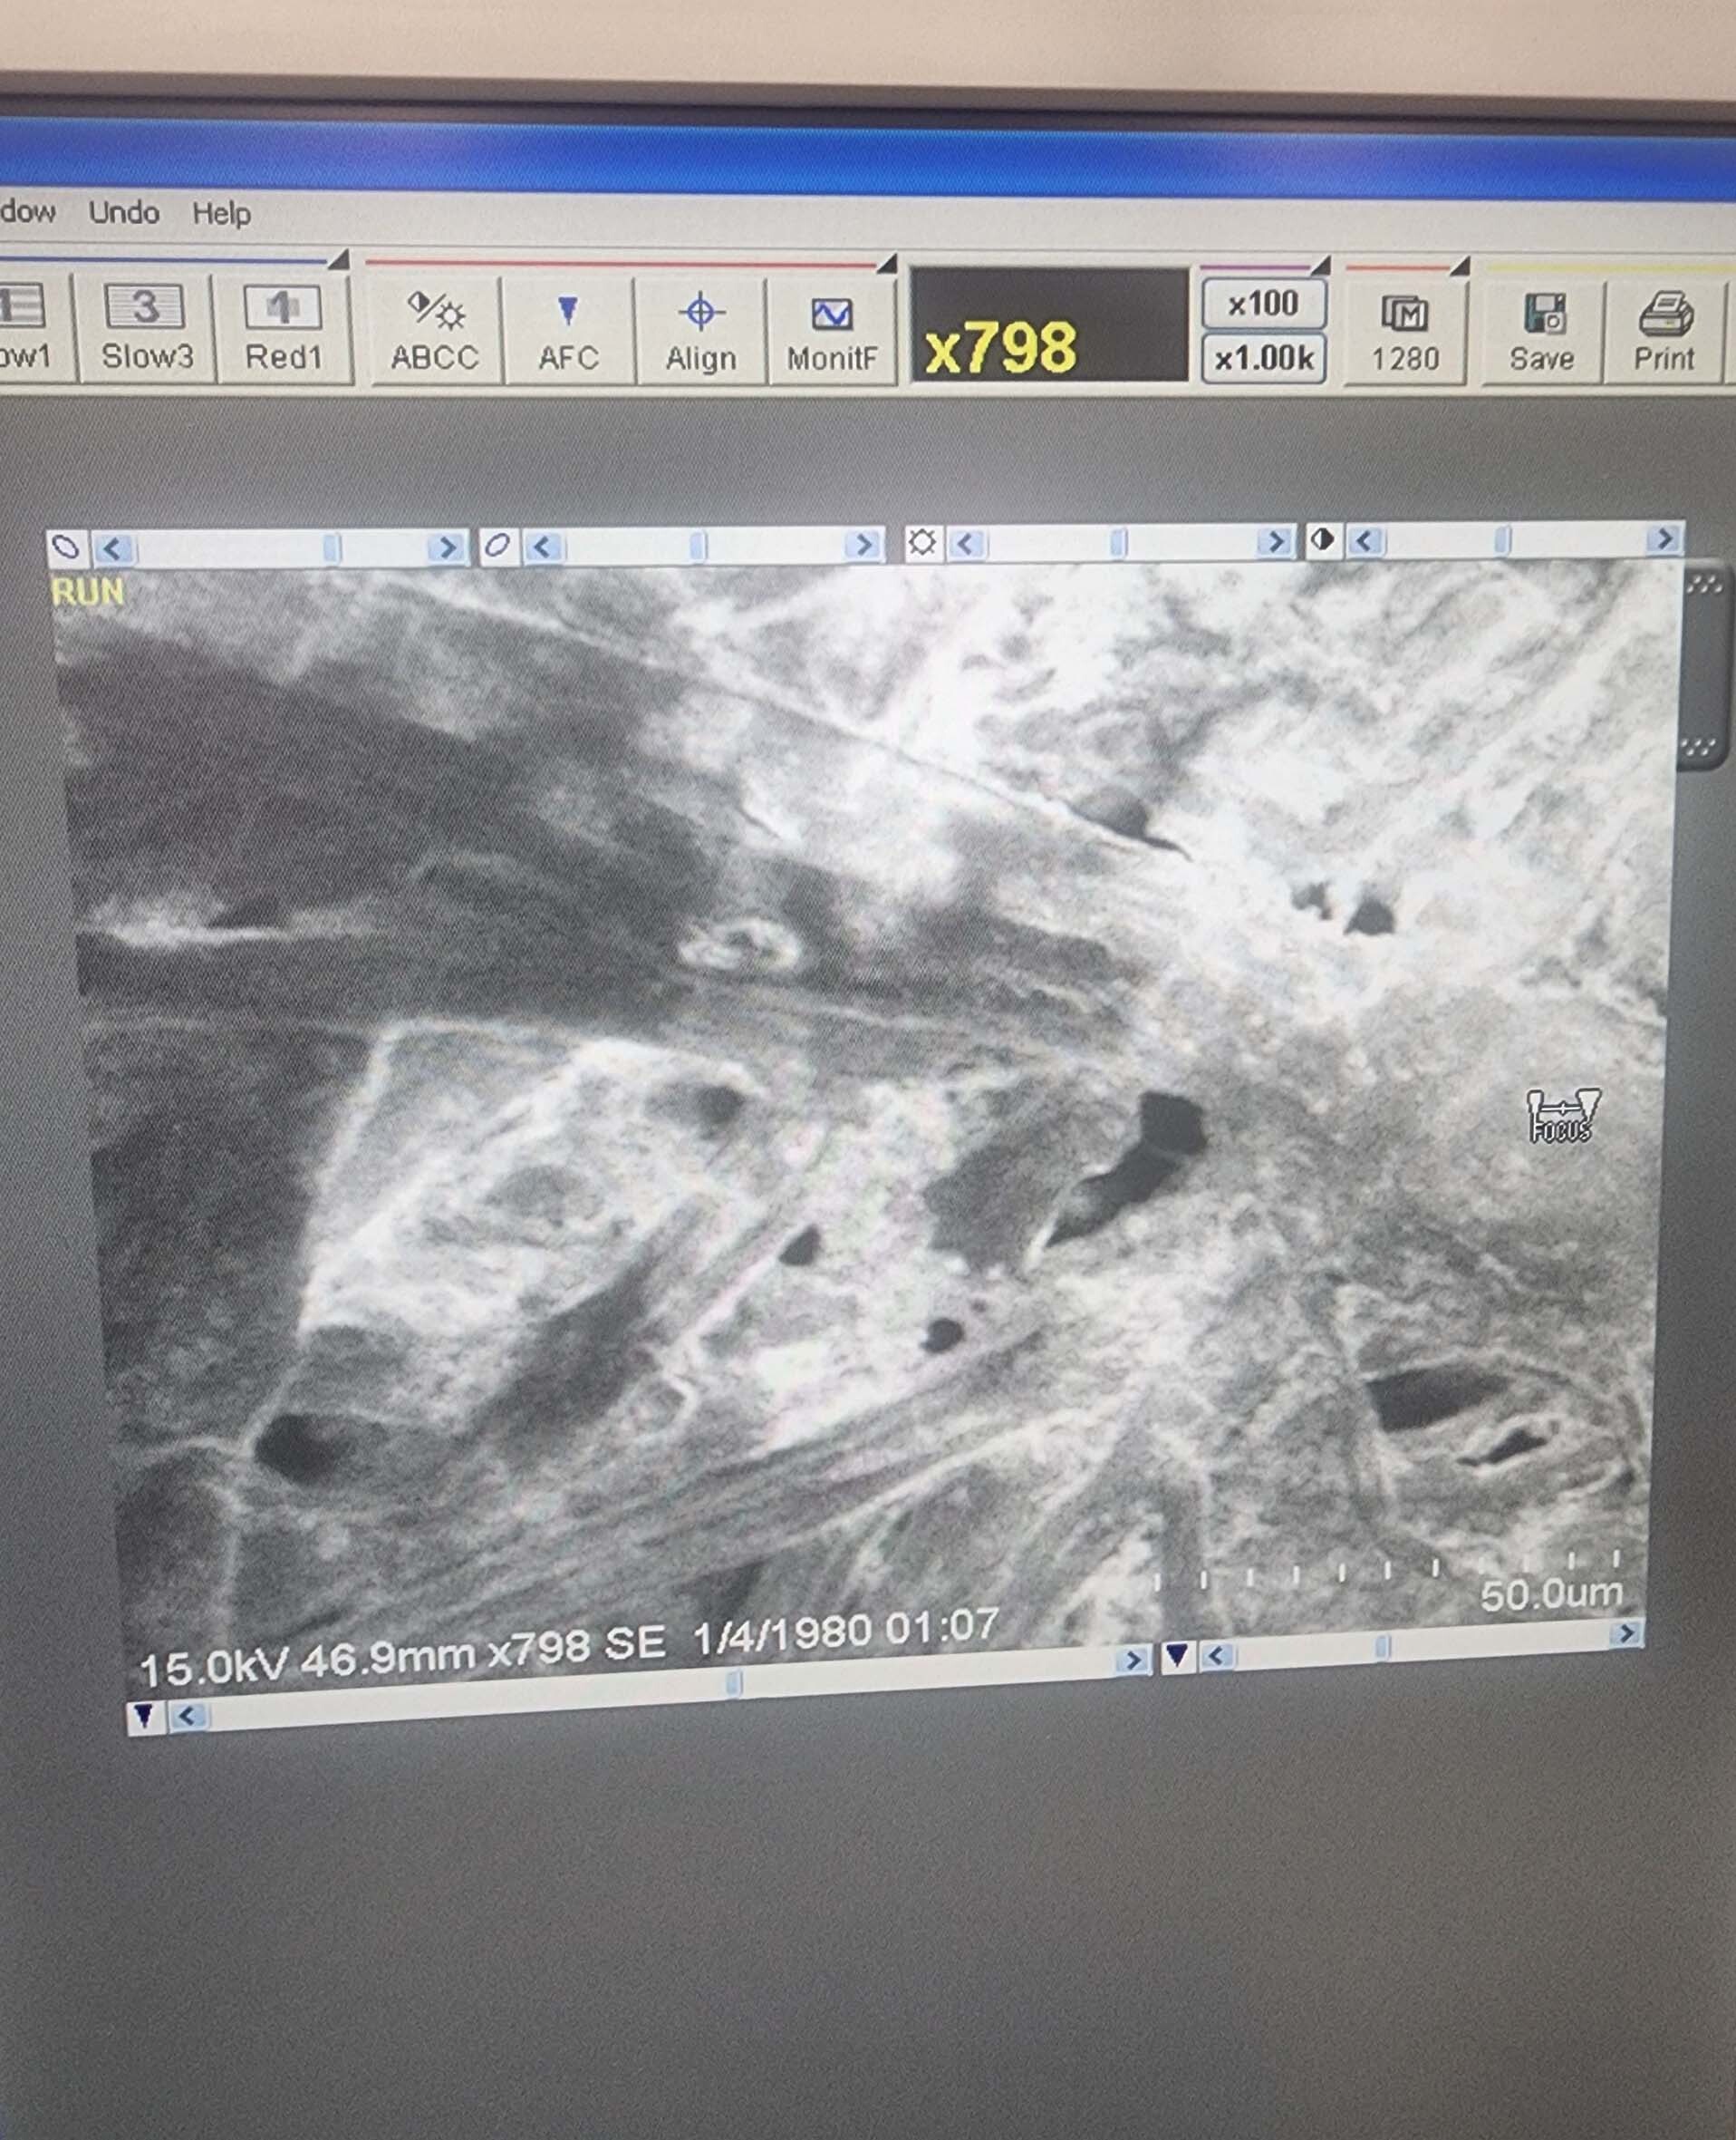Print the image using Print icon
Screen dimensions: 1736x2140
tap(1664, 334)
